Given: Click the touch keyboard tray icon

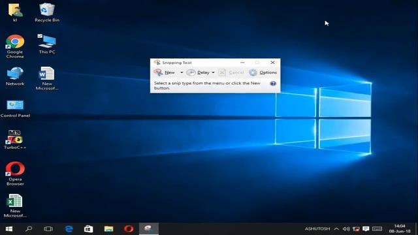Looking at the screenshot, I should (377, 229).
